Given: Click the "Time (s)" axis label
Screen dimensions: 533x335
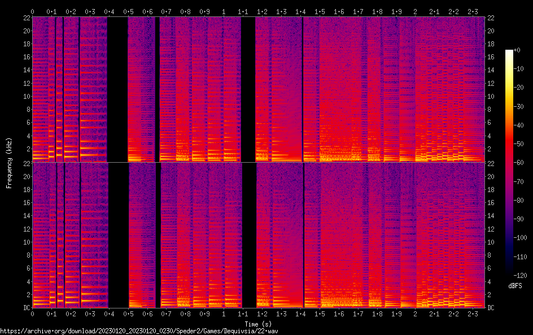Looking at the screenshot, I should click(x=259, y=324).
